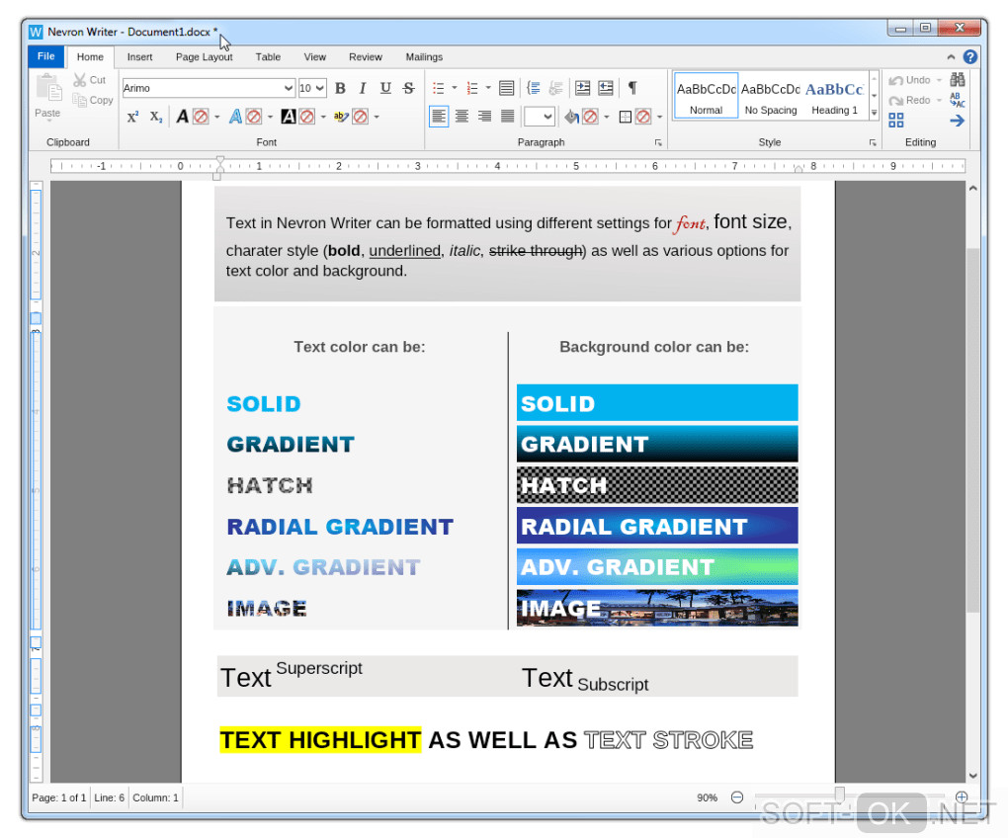Switch to the Mailings tab

coord(424,57)
